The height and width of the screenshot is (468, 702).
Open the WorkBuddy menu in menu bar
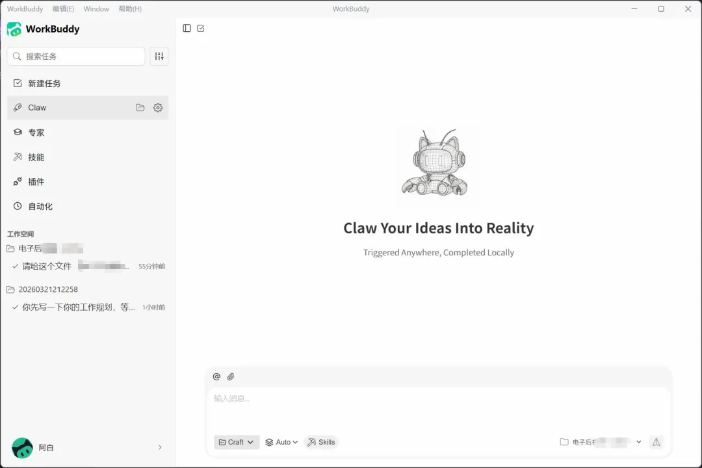click(x=25, y=9)
